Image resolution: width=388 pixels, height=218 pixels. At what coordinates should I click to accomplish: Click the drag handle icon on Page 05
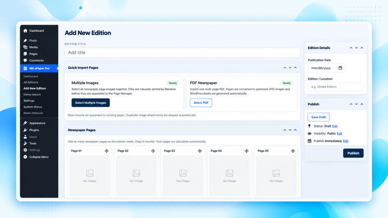click(293, 151)
